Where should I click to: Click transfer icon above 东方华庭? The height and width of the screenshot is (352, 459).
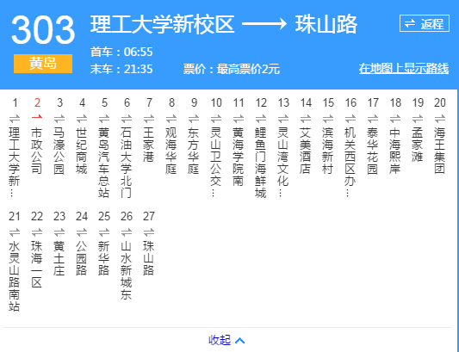(x=194, y=119)
